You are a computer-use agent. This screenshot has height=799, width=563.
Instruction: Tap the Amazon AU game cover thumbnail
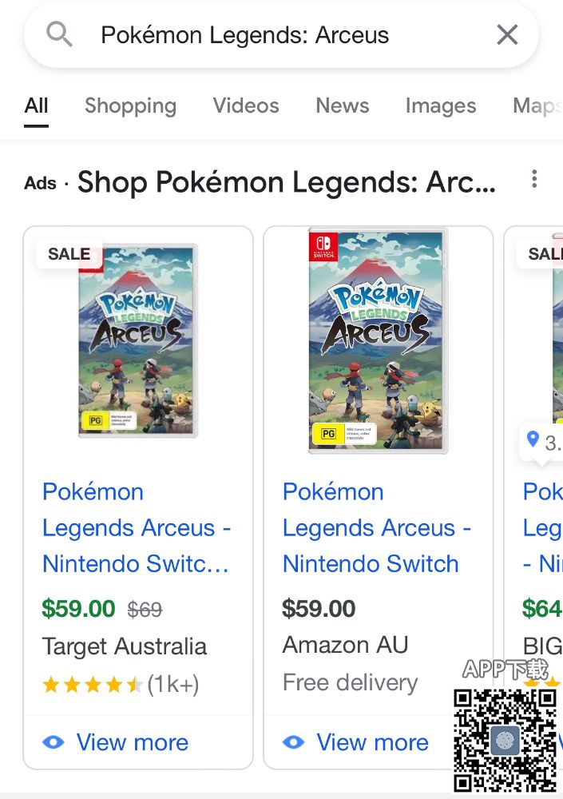pos(378,341)
